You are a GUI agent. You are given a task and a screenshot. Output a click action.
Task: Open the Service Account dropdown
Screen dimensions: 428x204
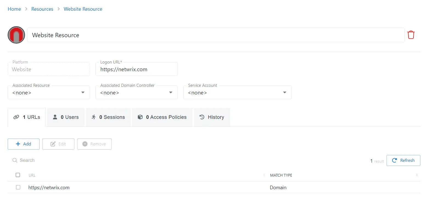tap(237, 93)
